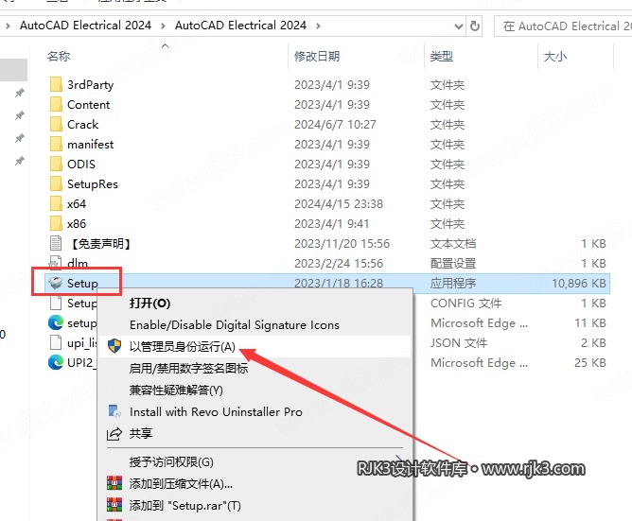The width and height of the screenshot is (632, 521).
Task: Click the JSON 文件 type cell
Action: coord(459,342)
